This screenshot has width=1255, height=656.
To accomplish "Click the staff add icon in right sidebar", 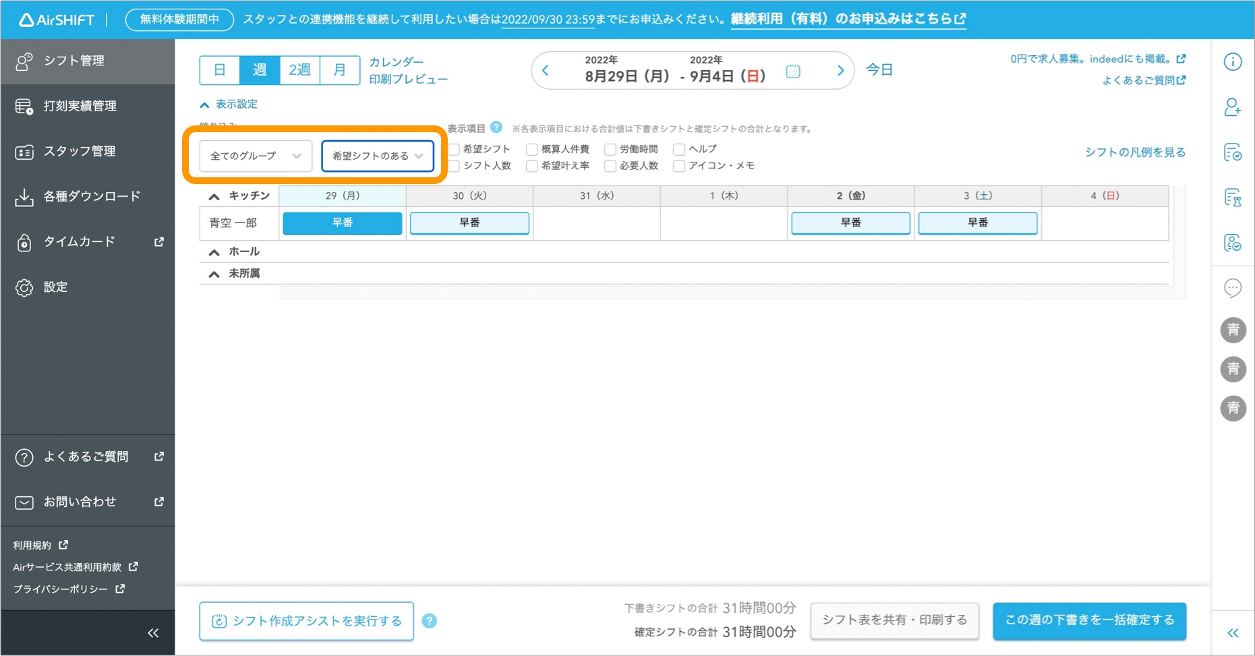I will 1233,107.
